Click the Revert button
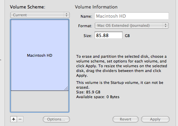 point(126,119)
